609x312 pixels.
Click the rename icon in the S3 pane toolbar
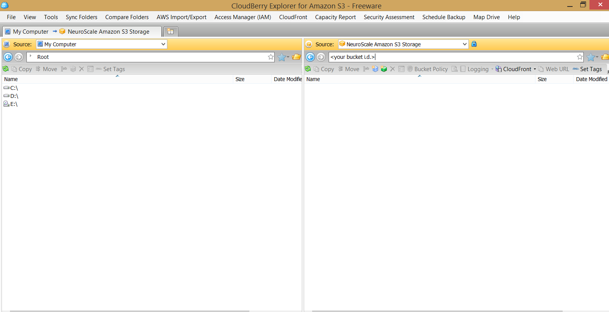tap(366, 69)
